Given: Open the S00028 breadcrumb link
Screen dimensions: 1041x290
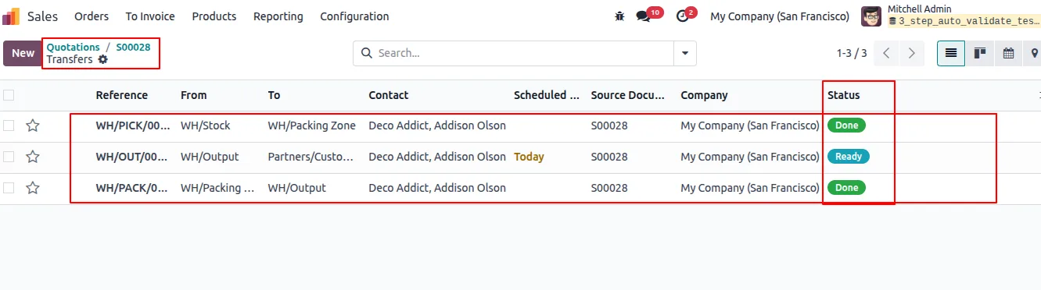Looking at the screenshot, I should (133, 48).
